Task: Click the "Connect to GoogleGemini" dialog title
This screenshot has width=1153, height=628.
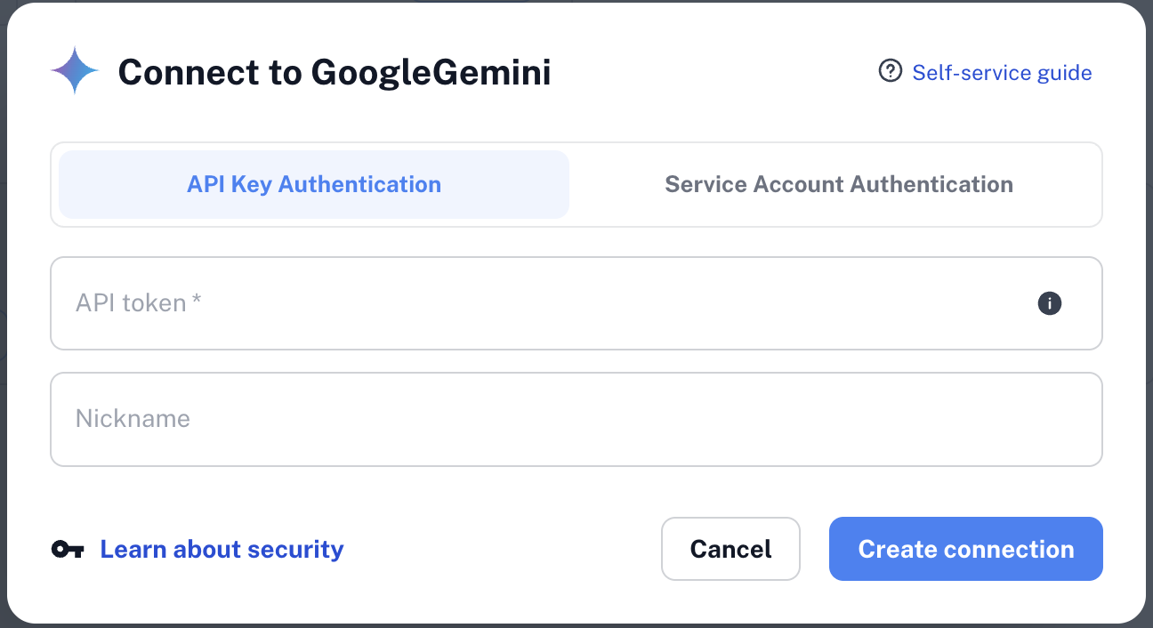Action: coord(335,72)
